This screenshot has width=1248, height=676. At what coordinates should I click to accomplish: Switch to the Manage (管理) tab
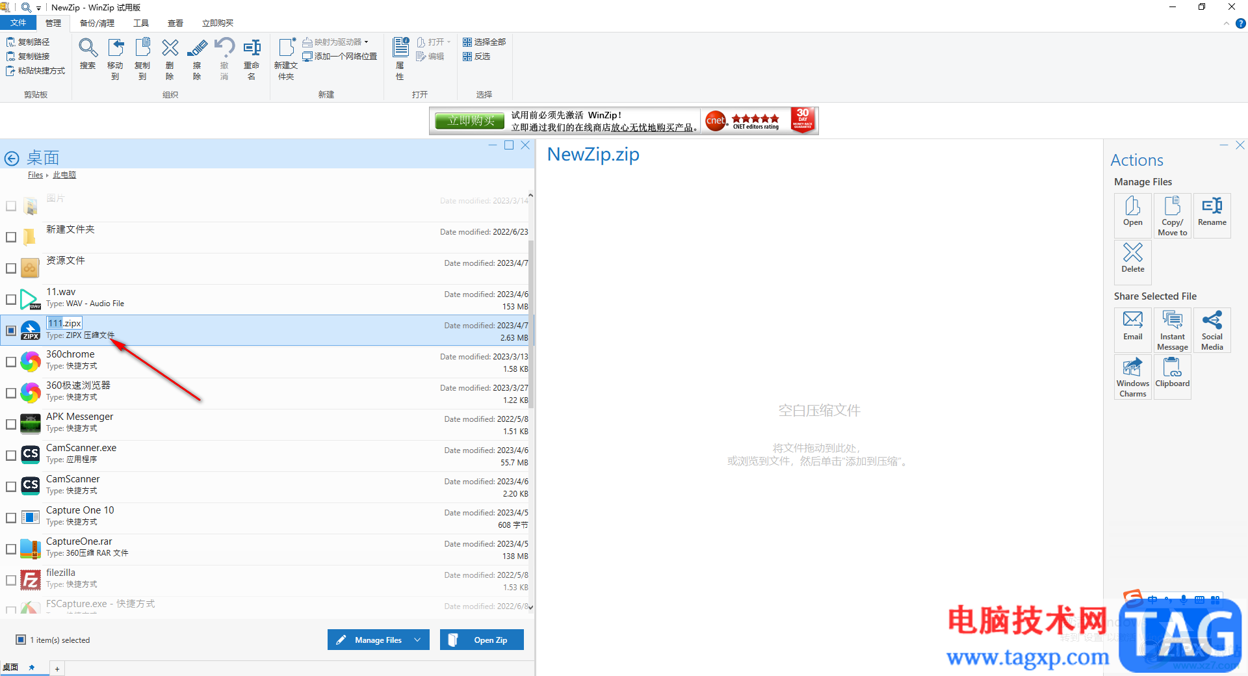click(x=53, y=23)
